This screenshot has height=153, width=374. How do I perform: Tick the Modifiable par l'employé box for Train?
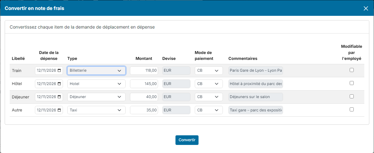(352, 70)
